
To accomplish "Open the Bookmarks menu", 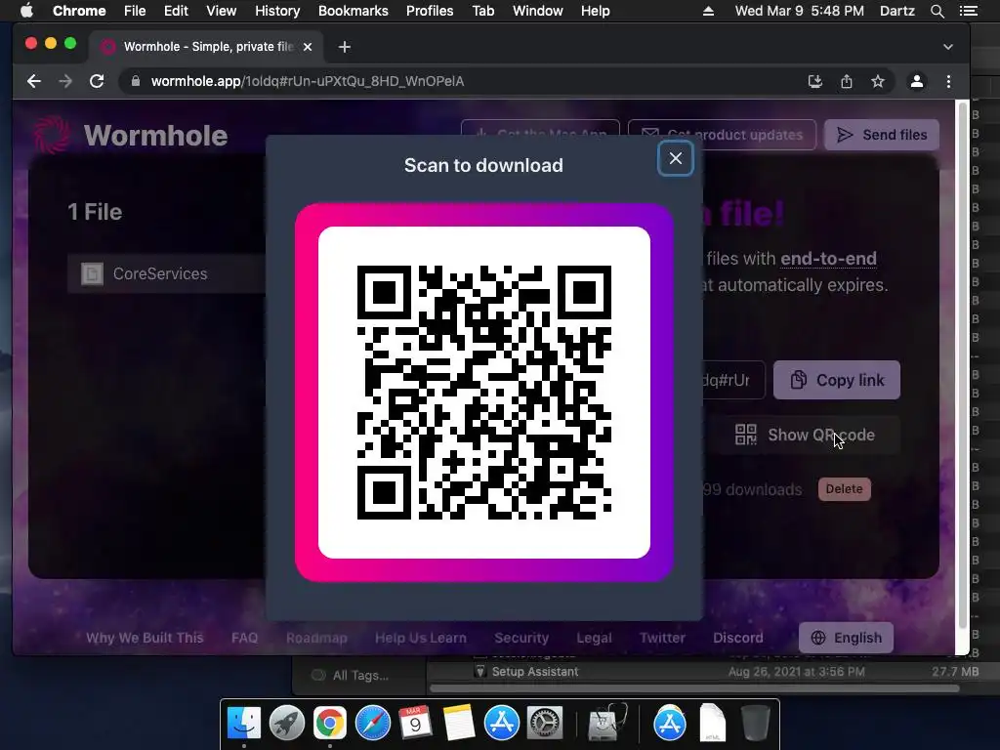I will coord(354,11).
